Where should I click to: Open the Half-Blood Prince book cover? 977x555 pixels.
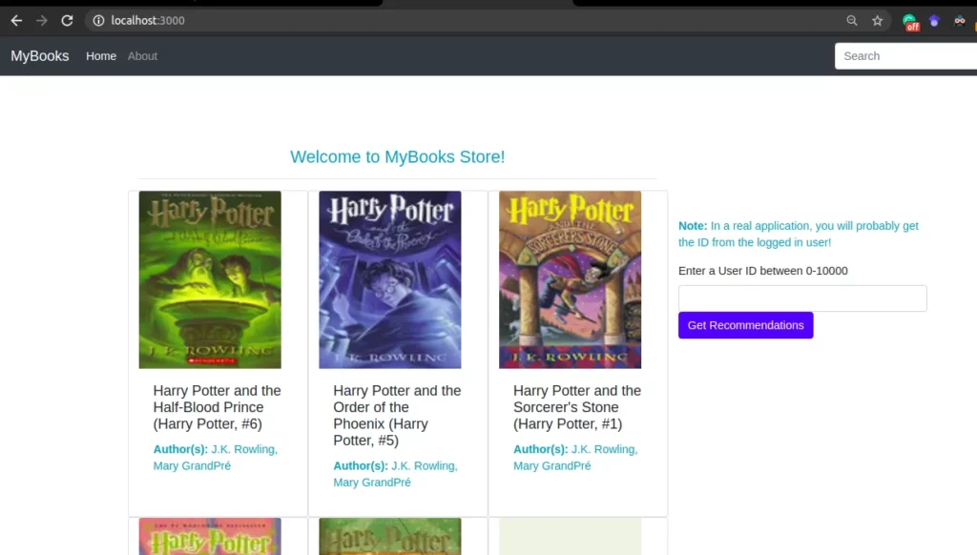click(210, 279)
